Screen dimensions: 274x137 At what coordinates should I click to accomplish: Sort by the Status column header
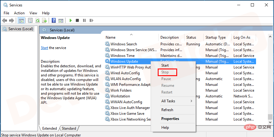click(194, 37)
